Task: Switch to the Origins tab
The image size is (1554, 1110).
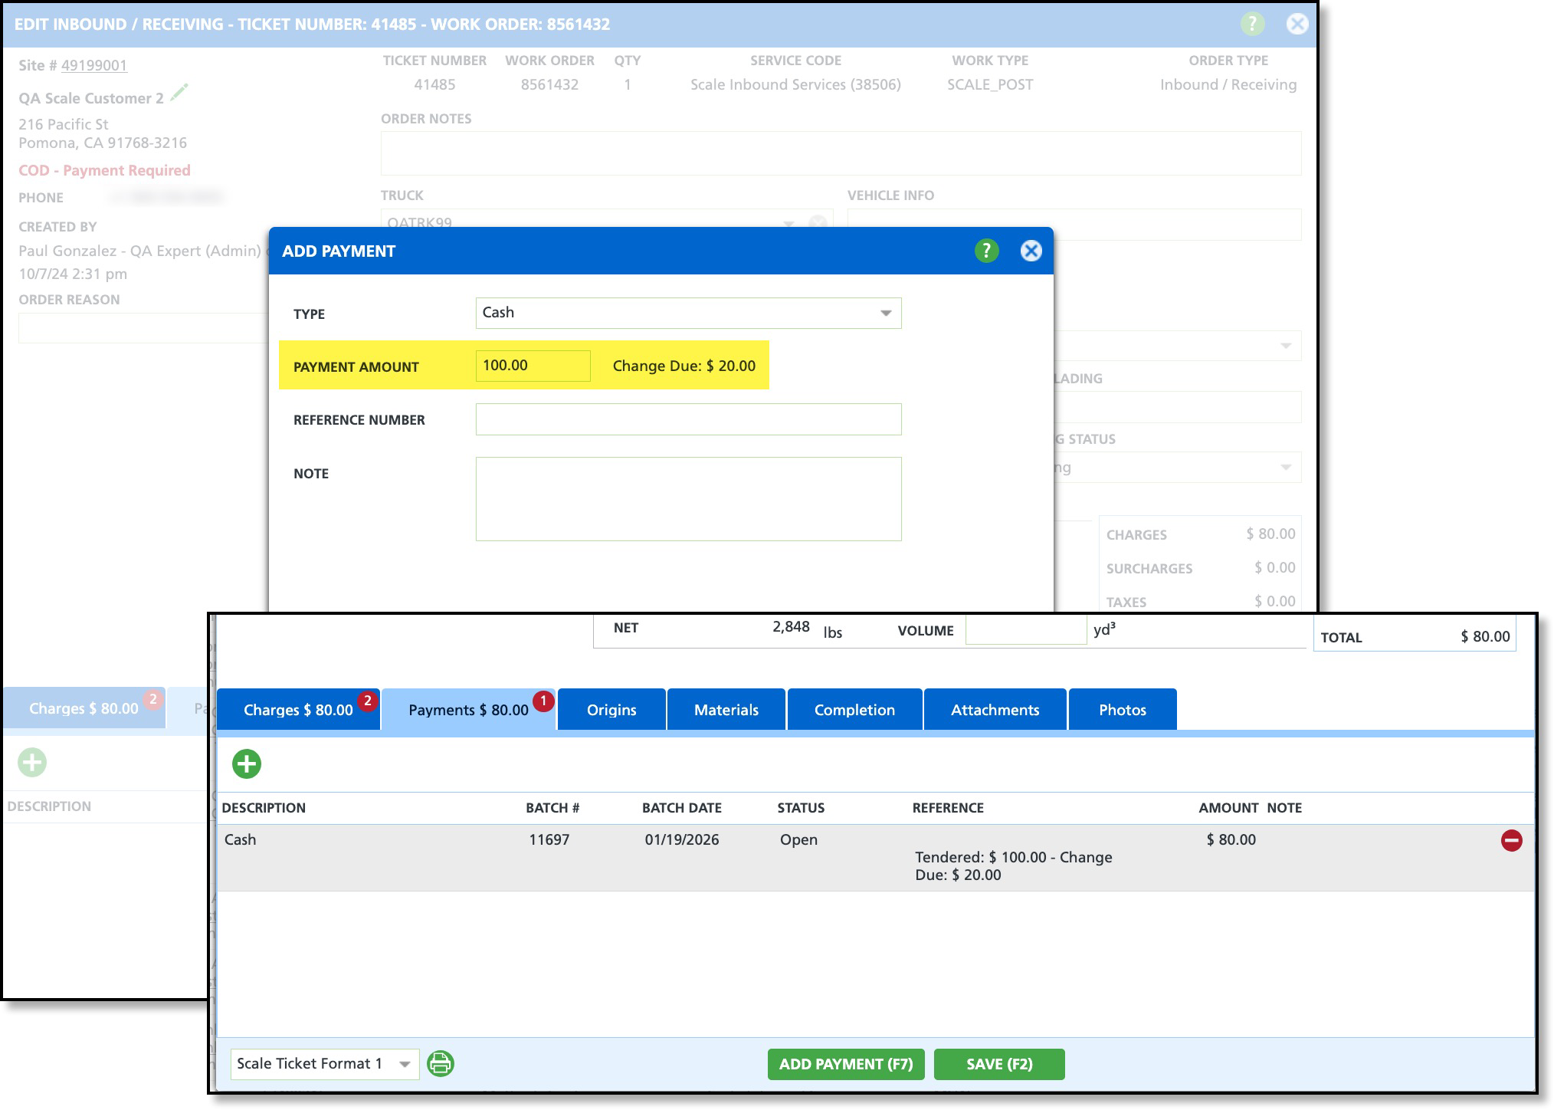Action: pyautogui.click(x=611, y=710)
